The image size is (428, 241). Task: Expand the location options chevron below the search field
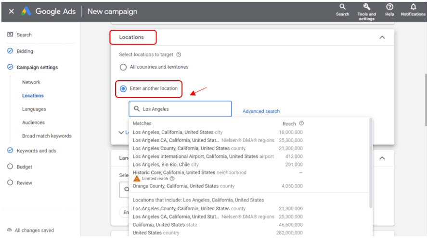click(121, 133)
